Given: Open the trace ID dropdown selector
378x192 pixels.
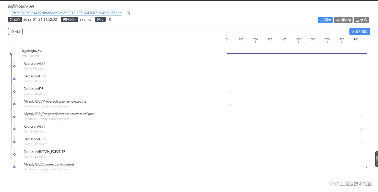Looking at the screenshot, I should (x=66, y=13).
